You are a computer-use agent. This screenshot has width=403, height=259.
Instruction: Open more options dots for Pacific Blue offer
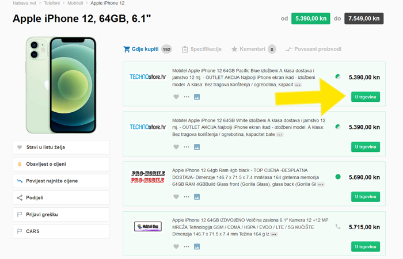click(187, 97)
